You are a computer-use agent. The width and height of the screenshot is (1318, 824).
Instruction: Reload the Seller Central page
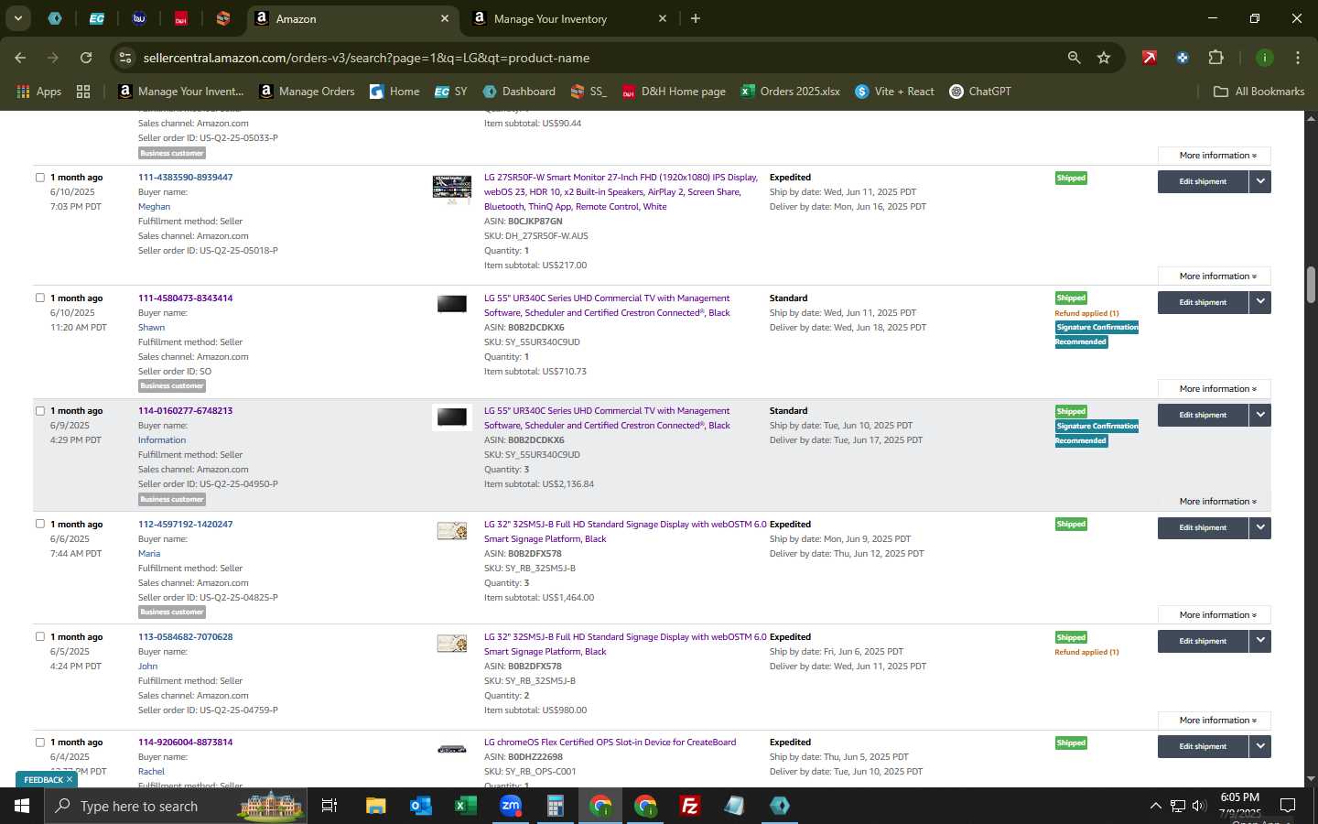pos(86,58)
